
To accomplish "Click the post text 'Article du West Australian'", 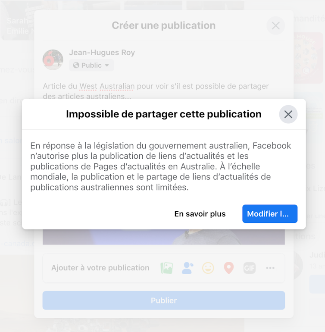I will pyautogui.click(x=89, y=86).
